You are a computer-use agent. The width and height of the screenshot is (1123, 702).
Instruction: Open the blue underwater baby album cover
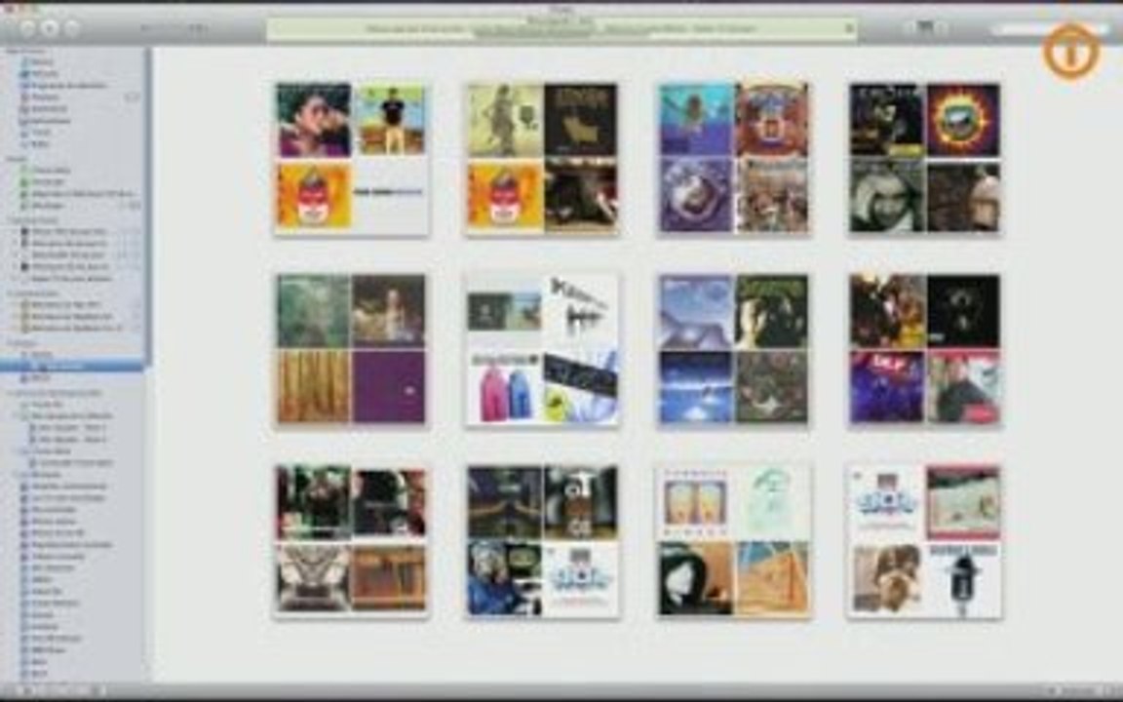tap(696, 120)
